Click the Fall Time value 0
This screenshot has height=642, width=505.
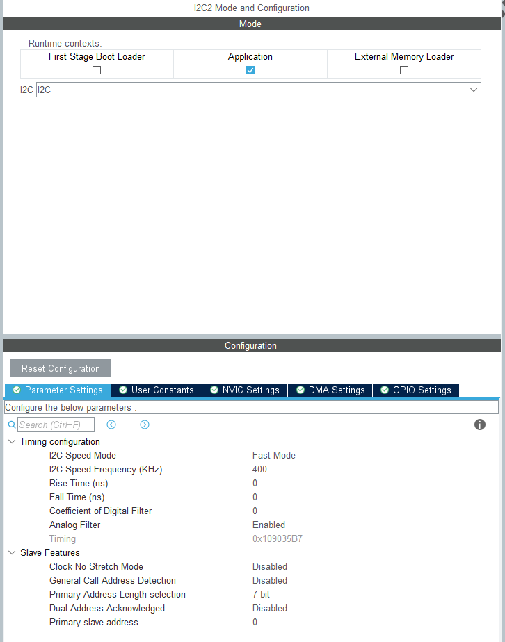pos(255,497)
